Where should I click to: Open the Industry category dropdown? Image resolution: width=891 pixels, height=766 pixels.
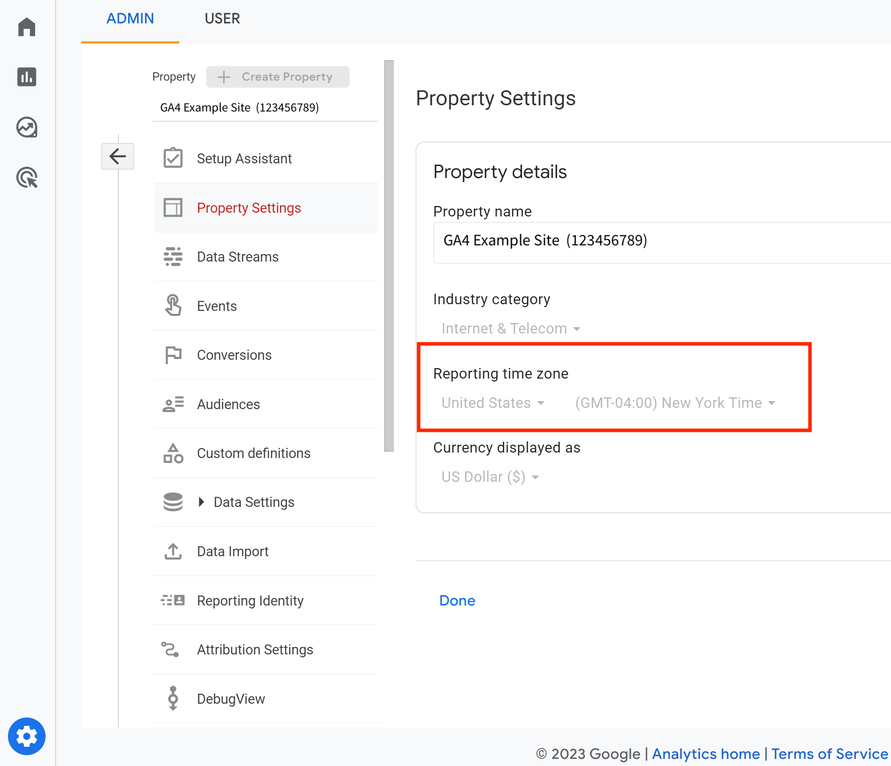pyautogui.click(x=511, y=328)
